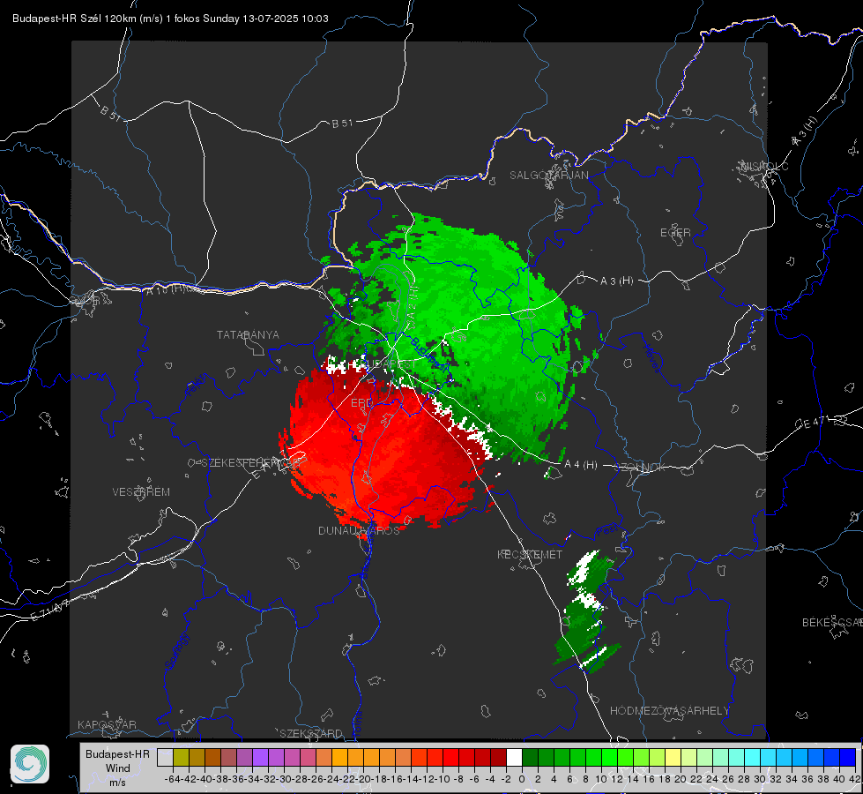Select the dark red swatch between -4 and -2
Image resolution: width=863 pixels, height=794 pixels.
coord(498,757)
